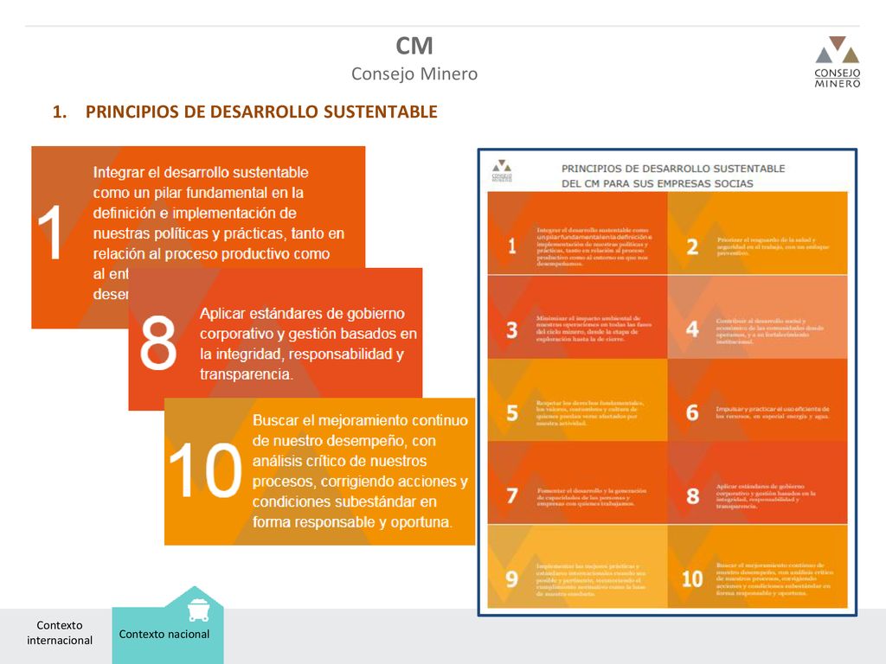This screenshot has height=664, width=886.
Task: Click text 'Aplicar estándares de gobierno'
Action: pos(302,313)
